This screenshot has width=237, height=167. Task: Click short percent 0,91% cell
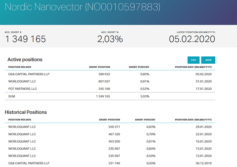point(145,81)
